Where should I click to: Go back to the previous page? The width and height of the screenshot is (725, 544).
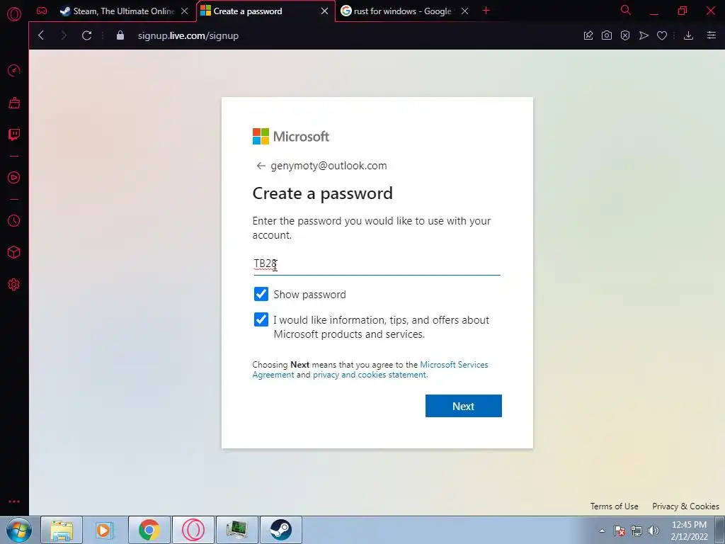[41, 35]
